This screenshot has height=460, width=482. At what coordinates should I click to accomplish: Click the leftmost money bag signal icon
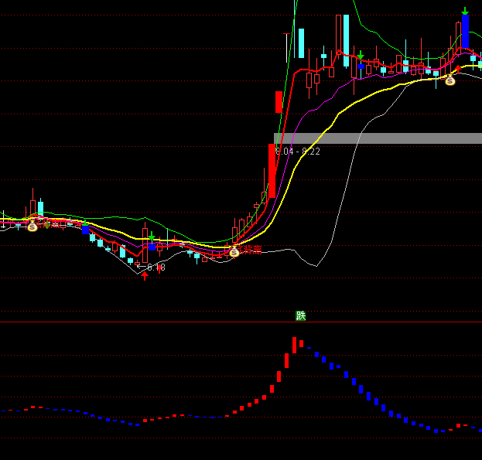(32, 227)
